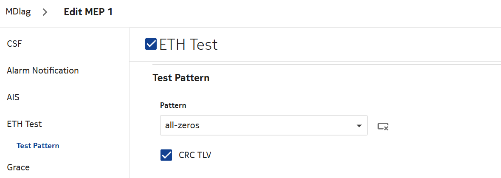Open the Grace section in sidebar
The height and width of the screenshot is (178, 501).
click(x=18, y=167)
